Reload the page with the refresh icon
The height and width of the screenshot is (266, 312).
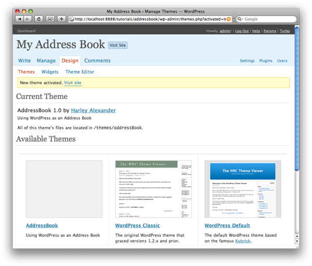(x=39, y=19)
